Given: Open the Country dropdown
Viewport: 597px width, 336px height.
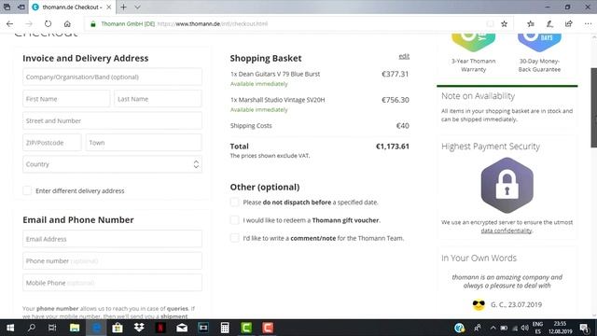Looking at the screenshot, I should pyautogui.click(x=112, y=164).
